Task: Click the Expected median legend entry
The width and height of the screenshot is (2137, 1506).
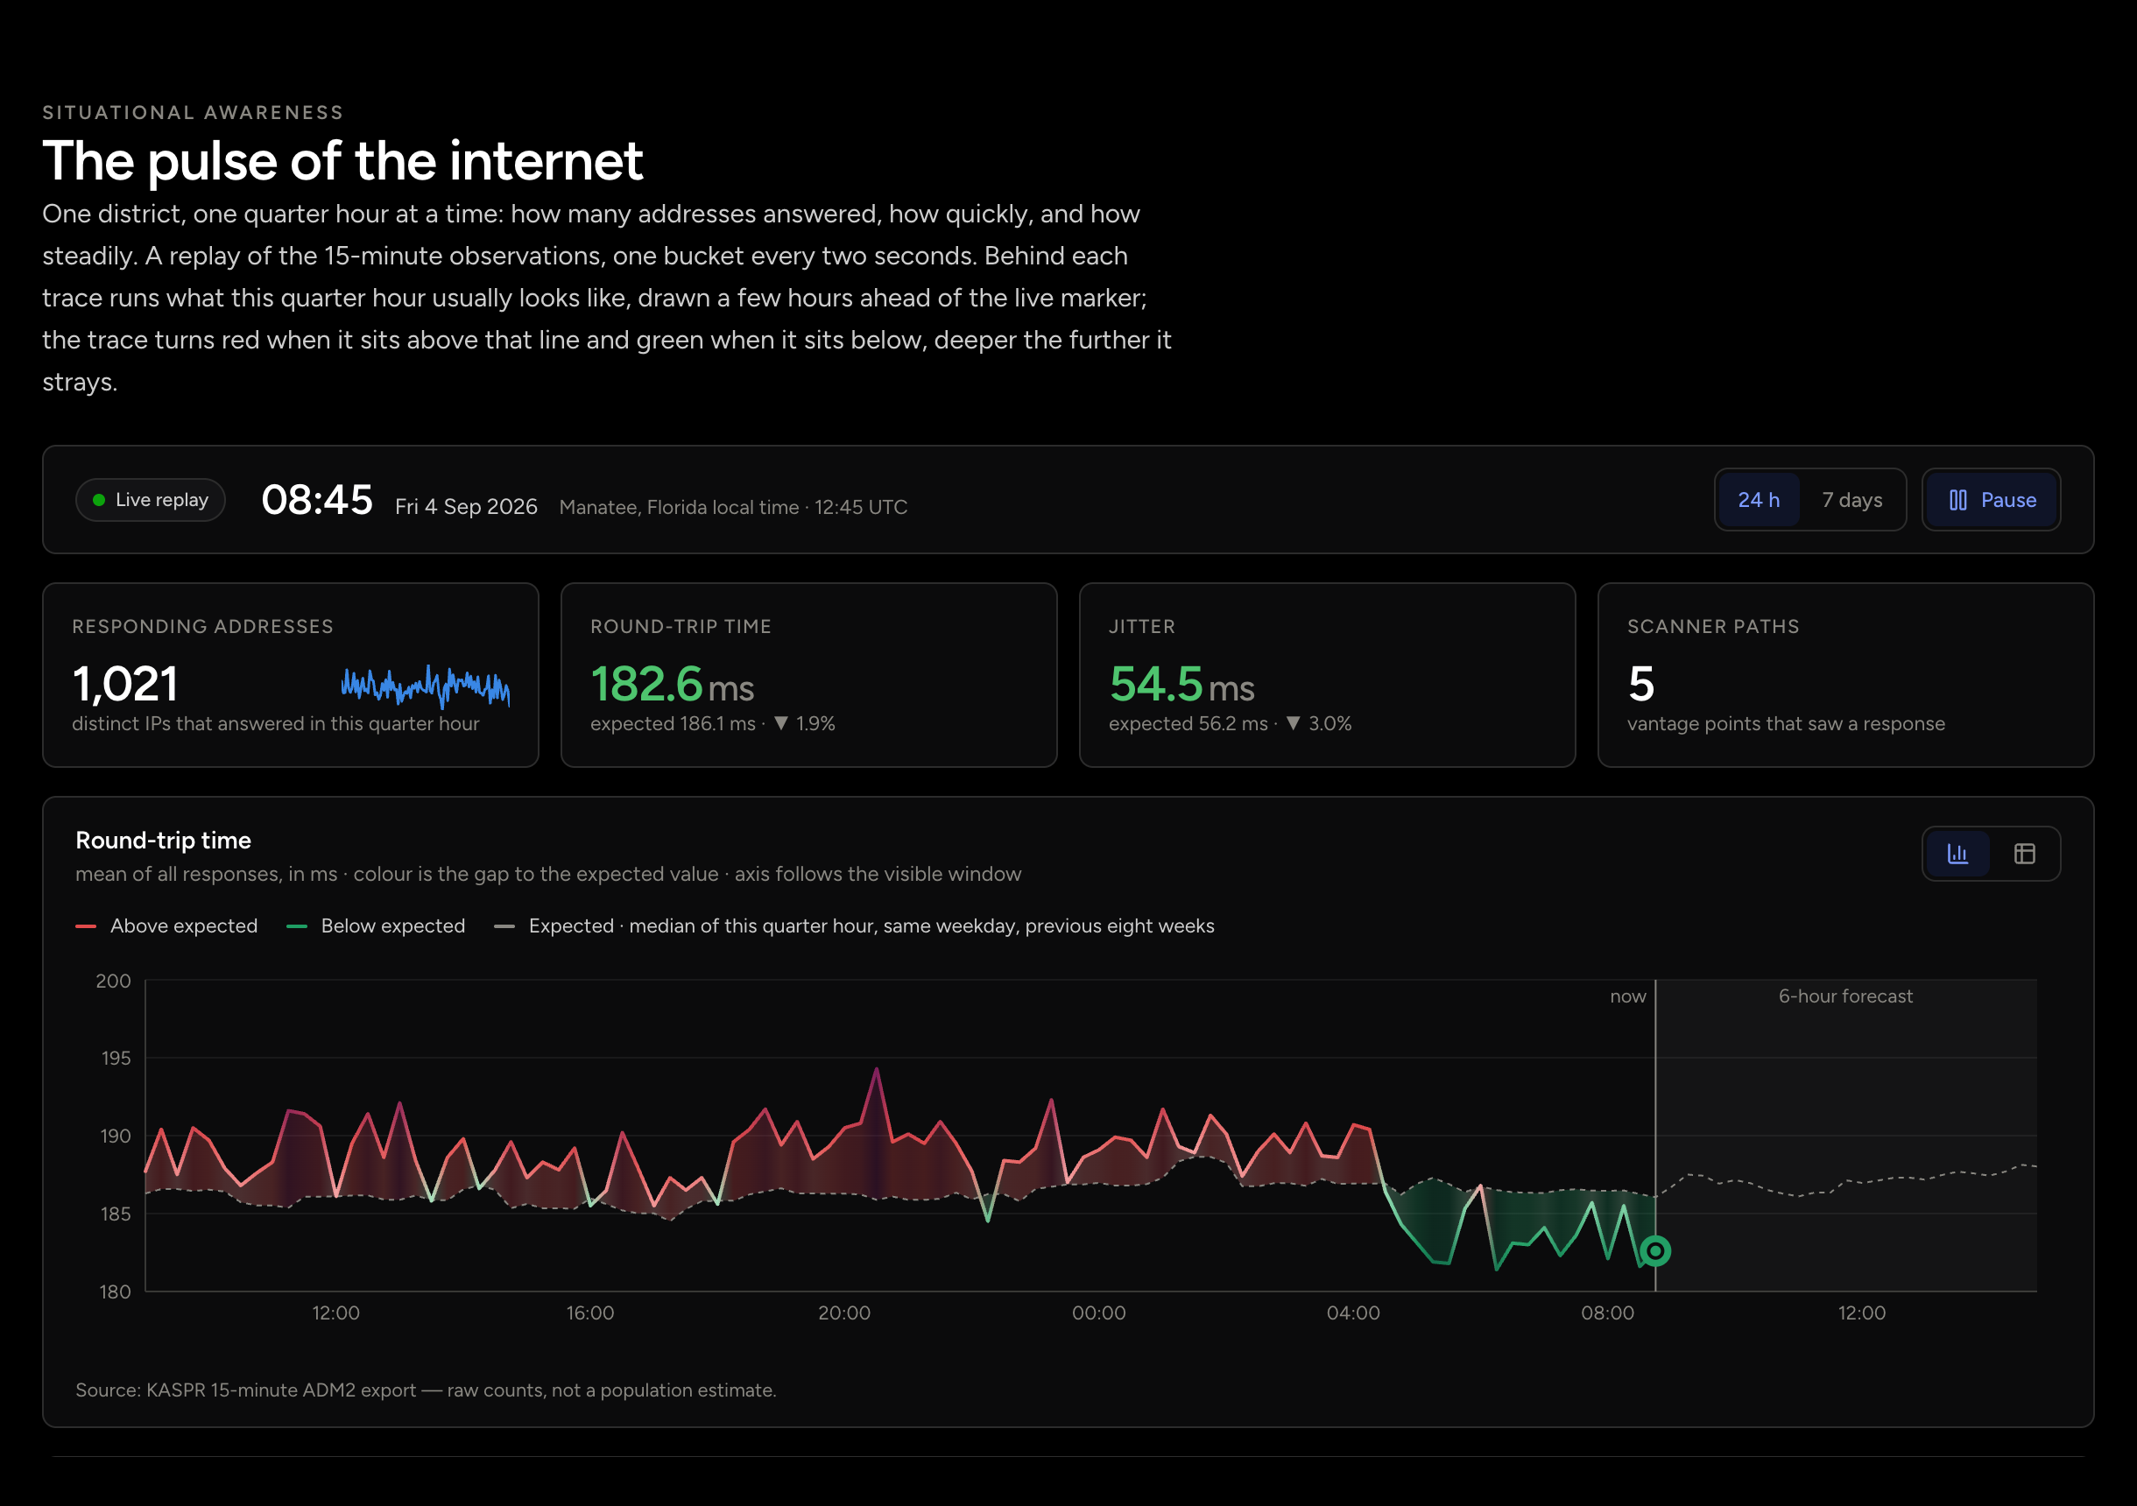Action: pos(855,926)
